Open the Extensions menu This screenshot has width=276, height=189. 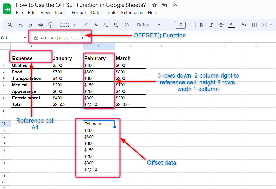point(132,13)
